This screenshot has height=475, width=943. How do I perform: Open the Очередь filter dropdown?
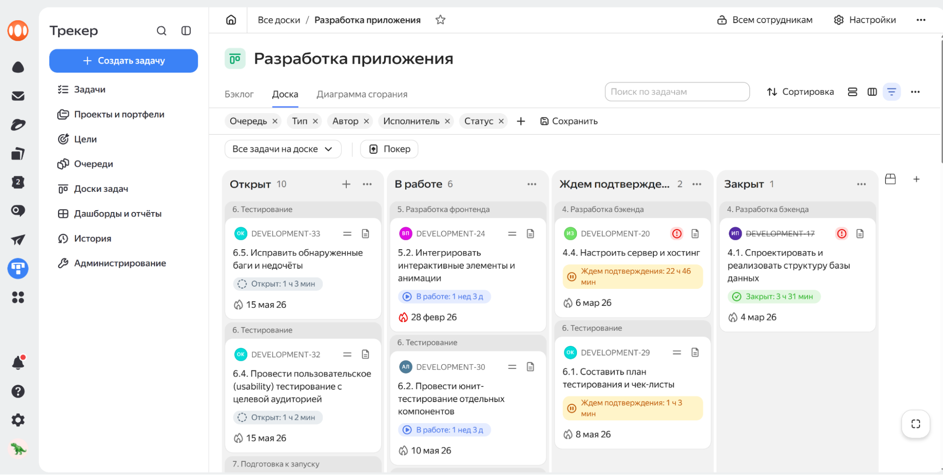click(x=248, y=122)
